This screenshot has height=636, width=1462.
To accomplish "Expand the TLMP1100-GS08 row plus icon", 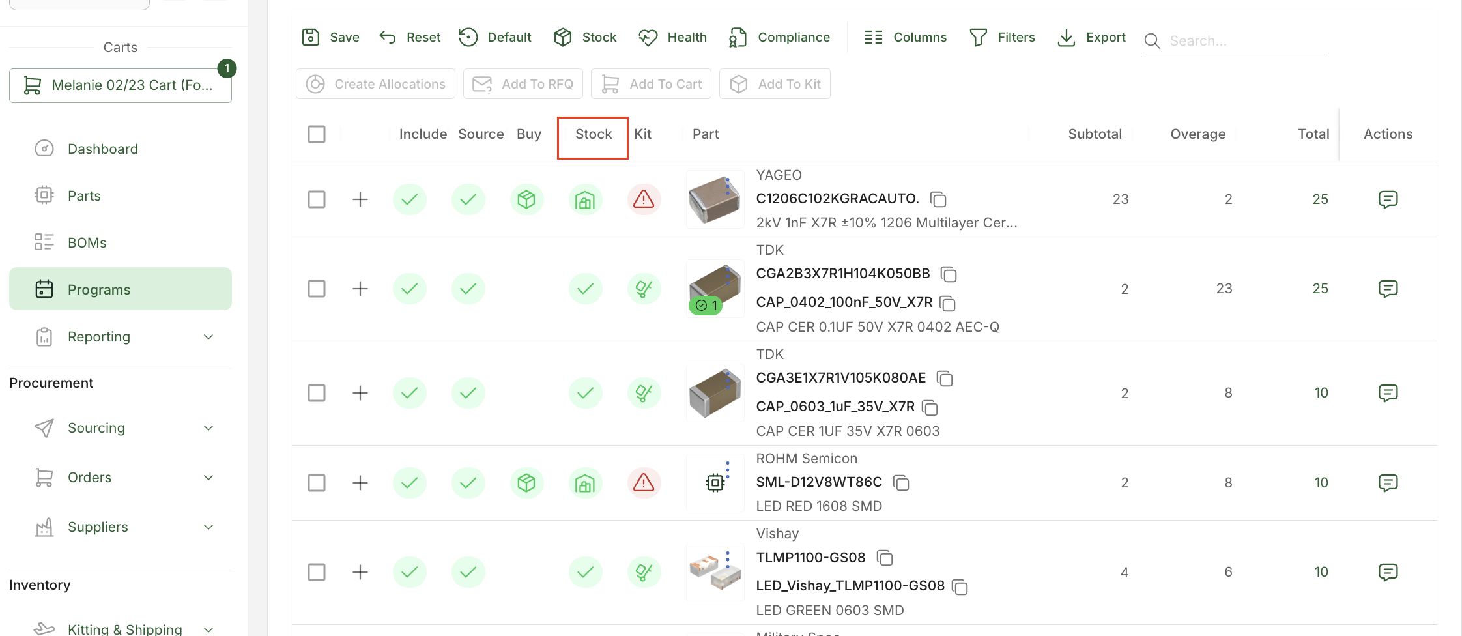I will point(360,572).
